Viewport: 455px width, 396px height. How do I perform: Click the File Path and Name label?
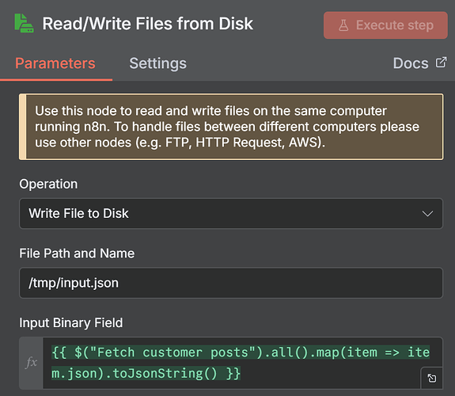[x=77, y=253]
